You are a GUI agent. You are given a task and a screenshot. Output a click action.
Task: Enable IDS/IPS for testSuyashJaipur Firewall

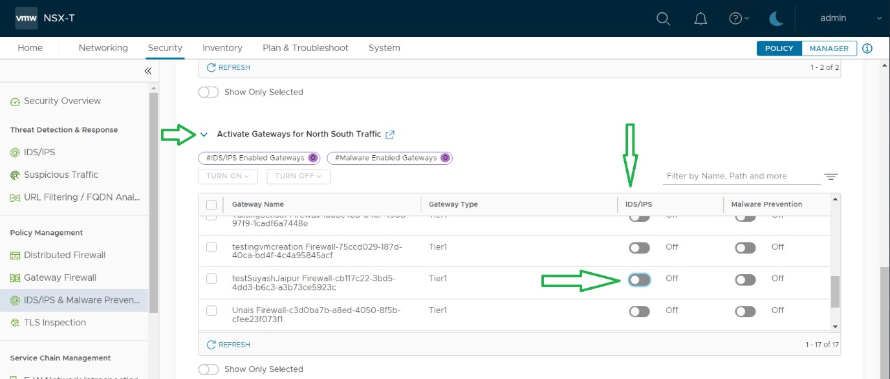(639, 278)
